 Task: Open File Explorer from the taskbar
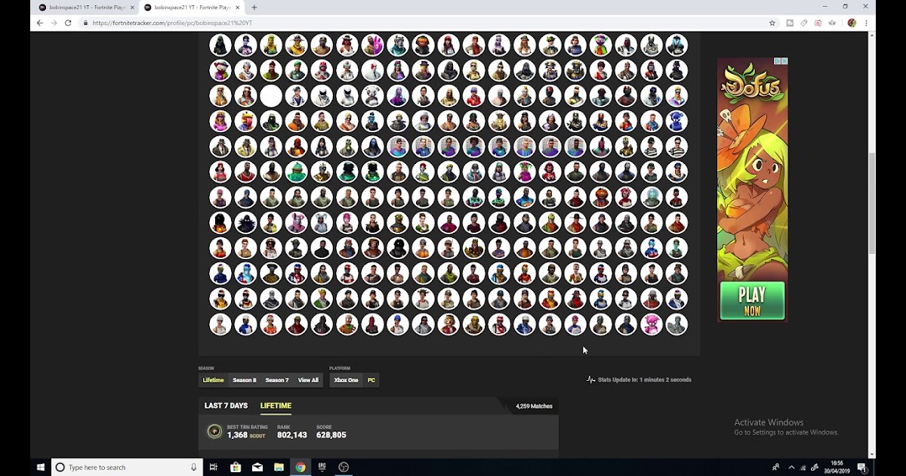(x=279, y=468)
